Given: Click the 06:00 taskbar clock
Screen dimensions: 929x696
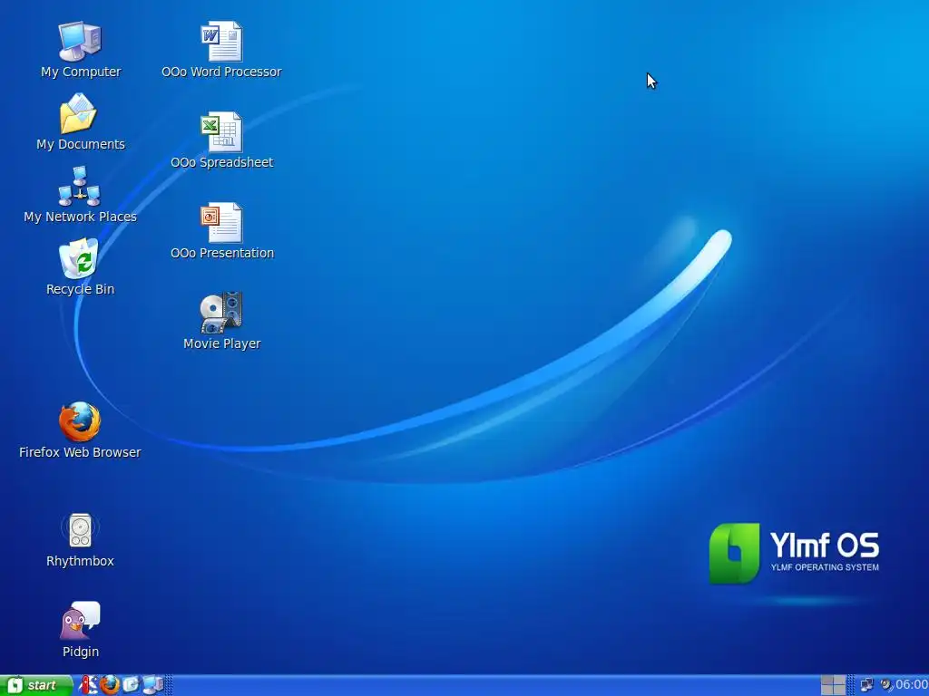Looking at the screenshot, I should coord(912,685).
